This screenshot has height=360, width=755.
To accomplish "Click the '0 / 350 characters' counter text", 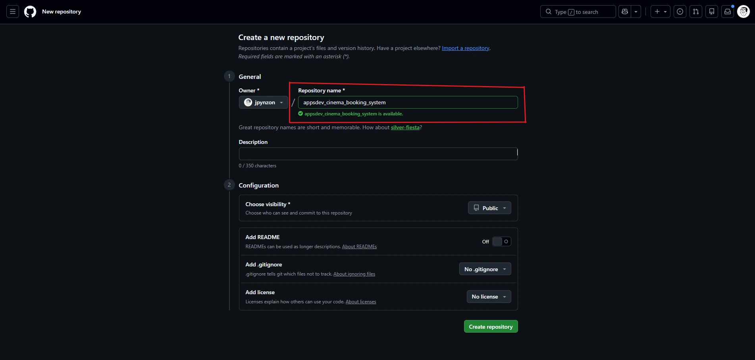I will [257, 166].
